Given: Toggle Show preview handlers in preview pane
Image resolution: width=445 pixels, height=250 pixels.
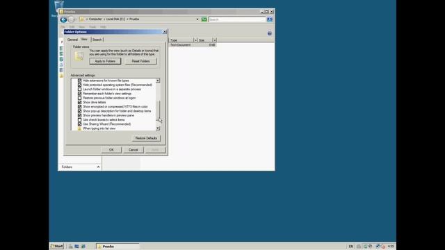Looking at the screenshot, I should coord(79,115).
